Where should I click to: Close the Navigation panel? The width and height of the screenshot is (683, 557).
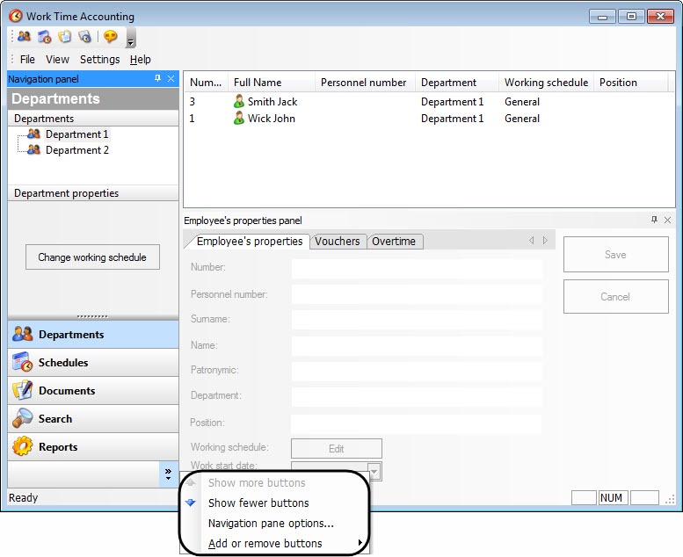tap(171, 78)
